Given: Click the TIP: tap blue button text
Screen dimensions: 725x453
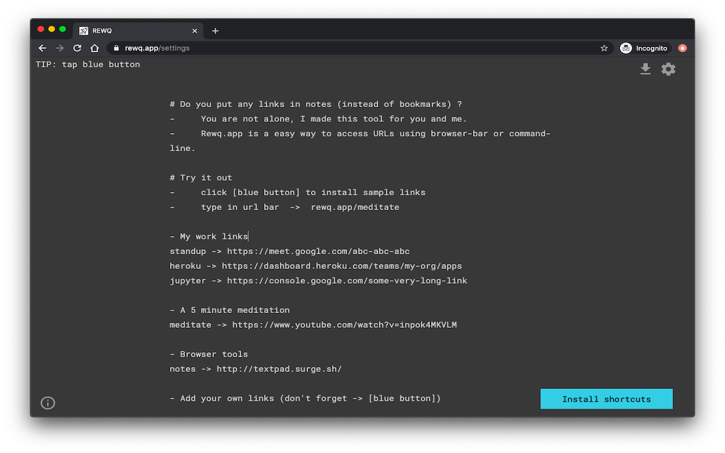Looking at the screenshot, I should [88, 65].
